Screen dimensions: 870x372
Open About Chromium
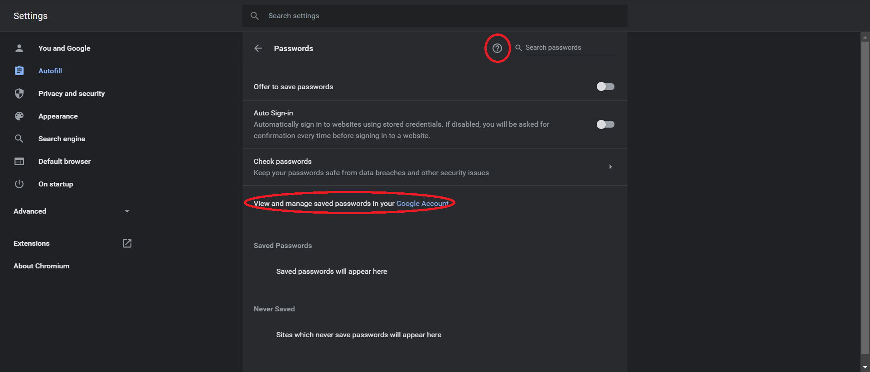pyautogui.click(x=41, y=266)
